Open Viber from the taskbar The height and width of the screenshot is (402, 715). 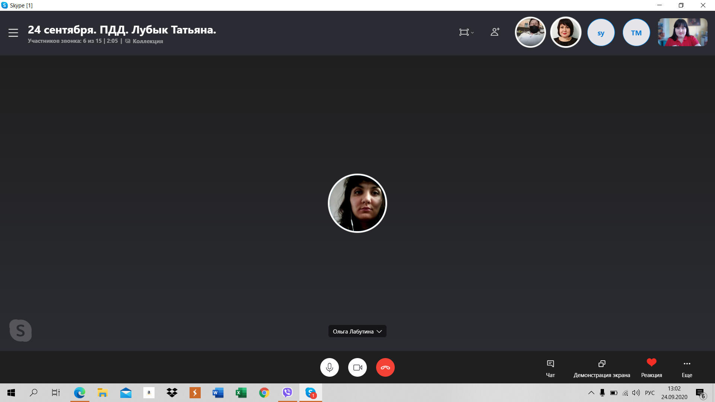tap(287, 393)
